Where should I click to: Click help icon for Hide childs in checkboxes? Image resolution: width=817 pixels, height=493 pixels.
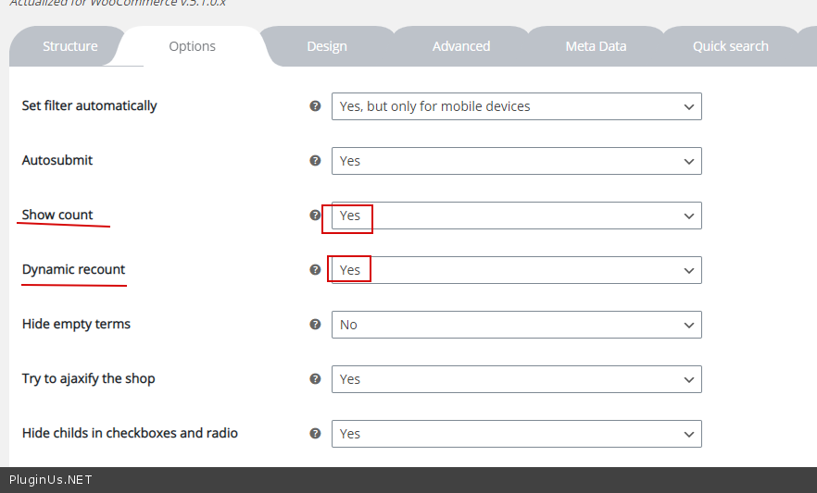315,434
